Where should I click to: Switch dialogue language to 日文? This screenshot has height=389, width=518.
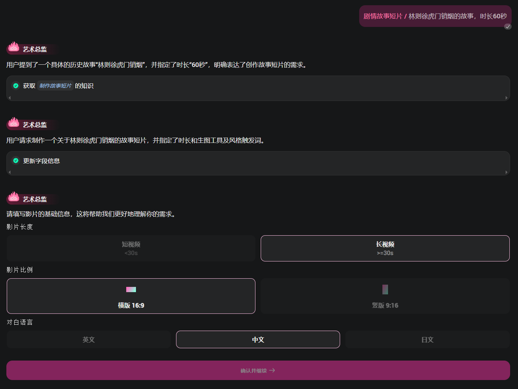(427, 340)
